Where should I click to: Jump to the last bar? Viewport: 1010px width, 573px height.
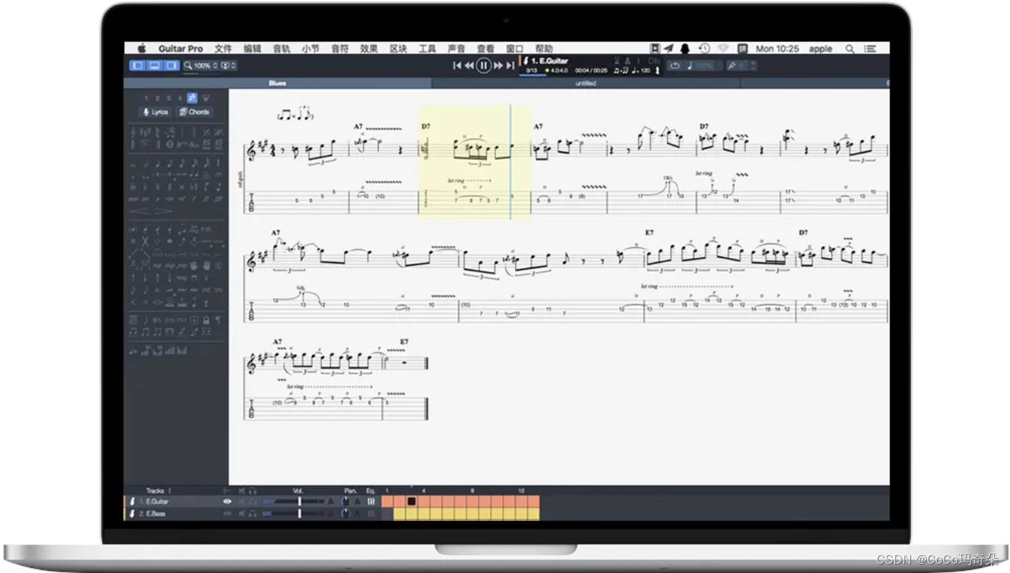coord(510,66)
